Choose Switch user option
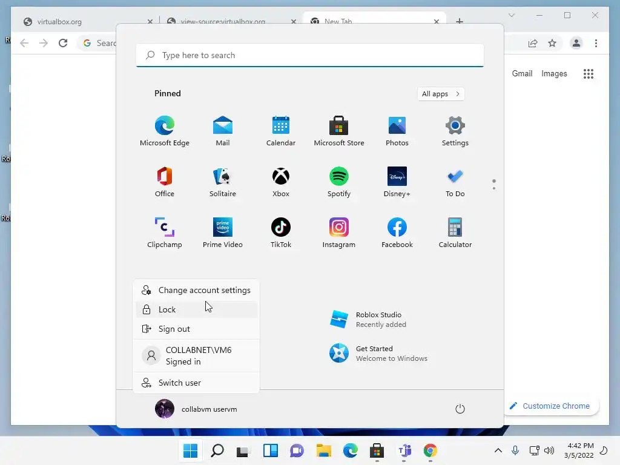620x465 pixels. [x=197, y=383]
